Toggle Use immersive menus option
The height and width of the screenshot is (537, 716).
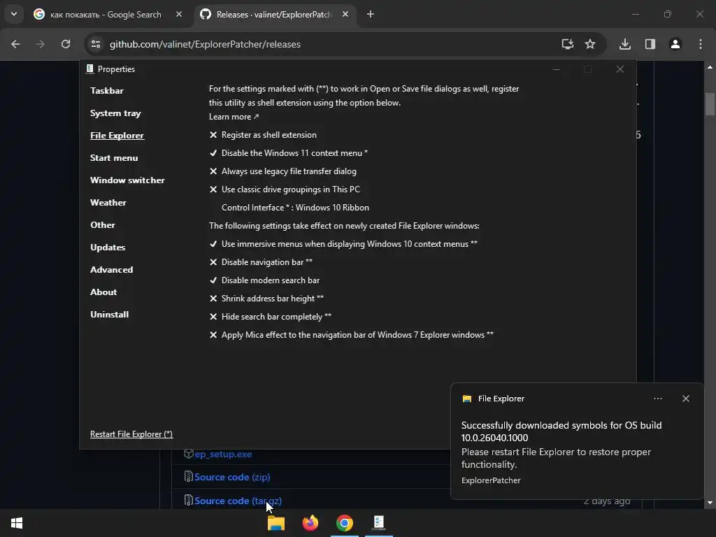pyautogui.click(x=343, y=244)
